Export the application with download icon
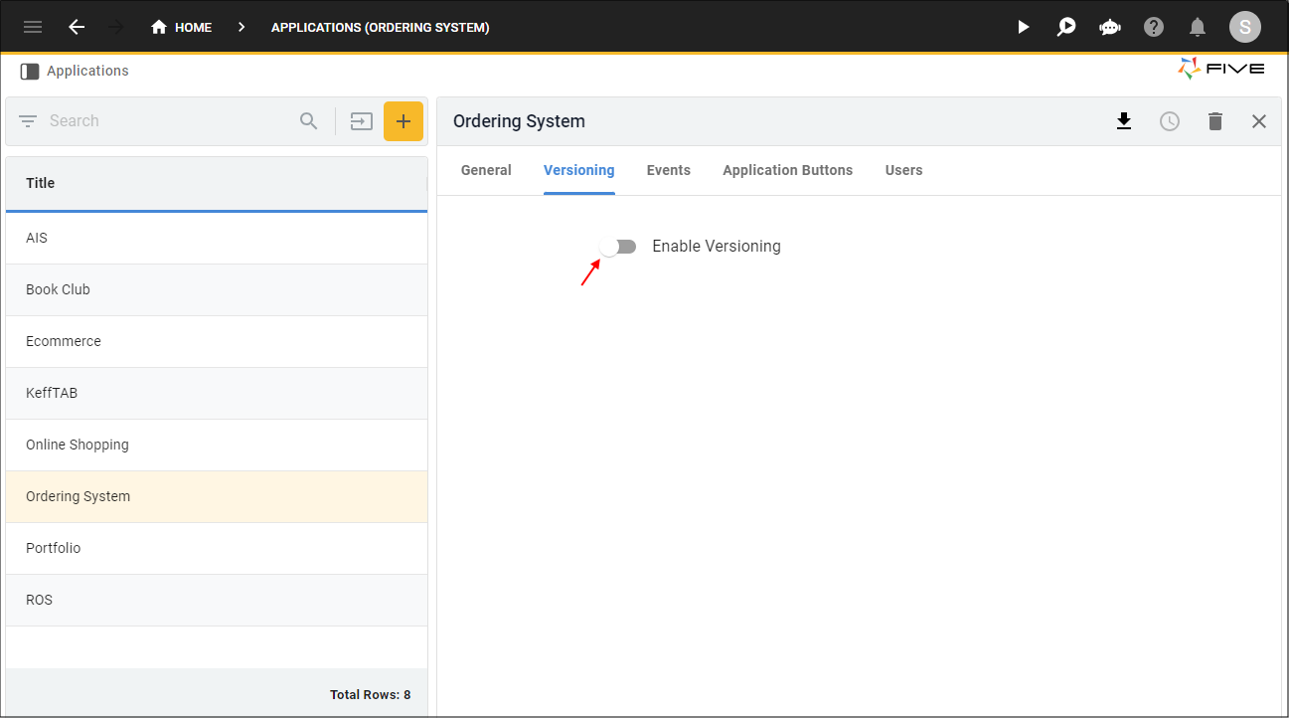The image size is (1289, 718). [x=1124, y=121]
